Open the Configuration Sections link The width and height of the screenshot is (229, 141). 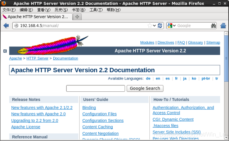click(x=103, y=120)
